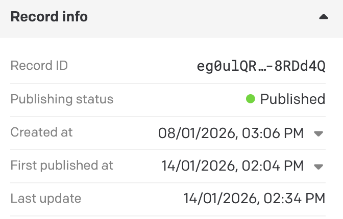Collapse the Record info panel caret
Screen dimensions: 343x219
(323, 17)
